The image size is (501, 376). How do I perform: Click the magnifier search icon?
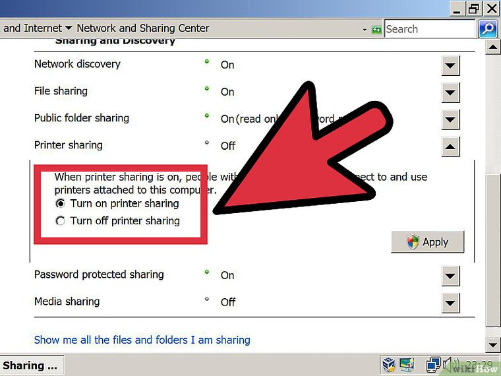point(488,29)
